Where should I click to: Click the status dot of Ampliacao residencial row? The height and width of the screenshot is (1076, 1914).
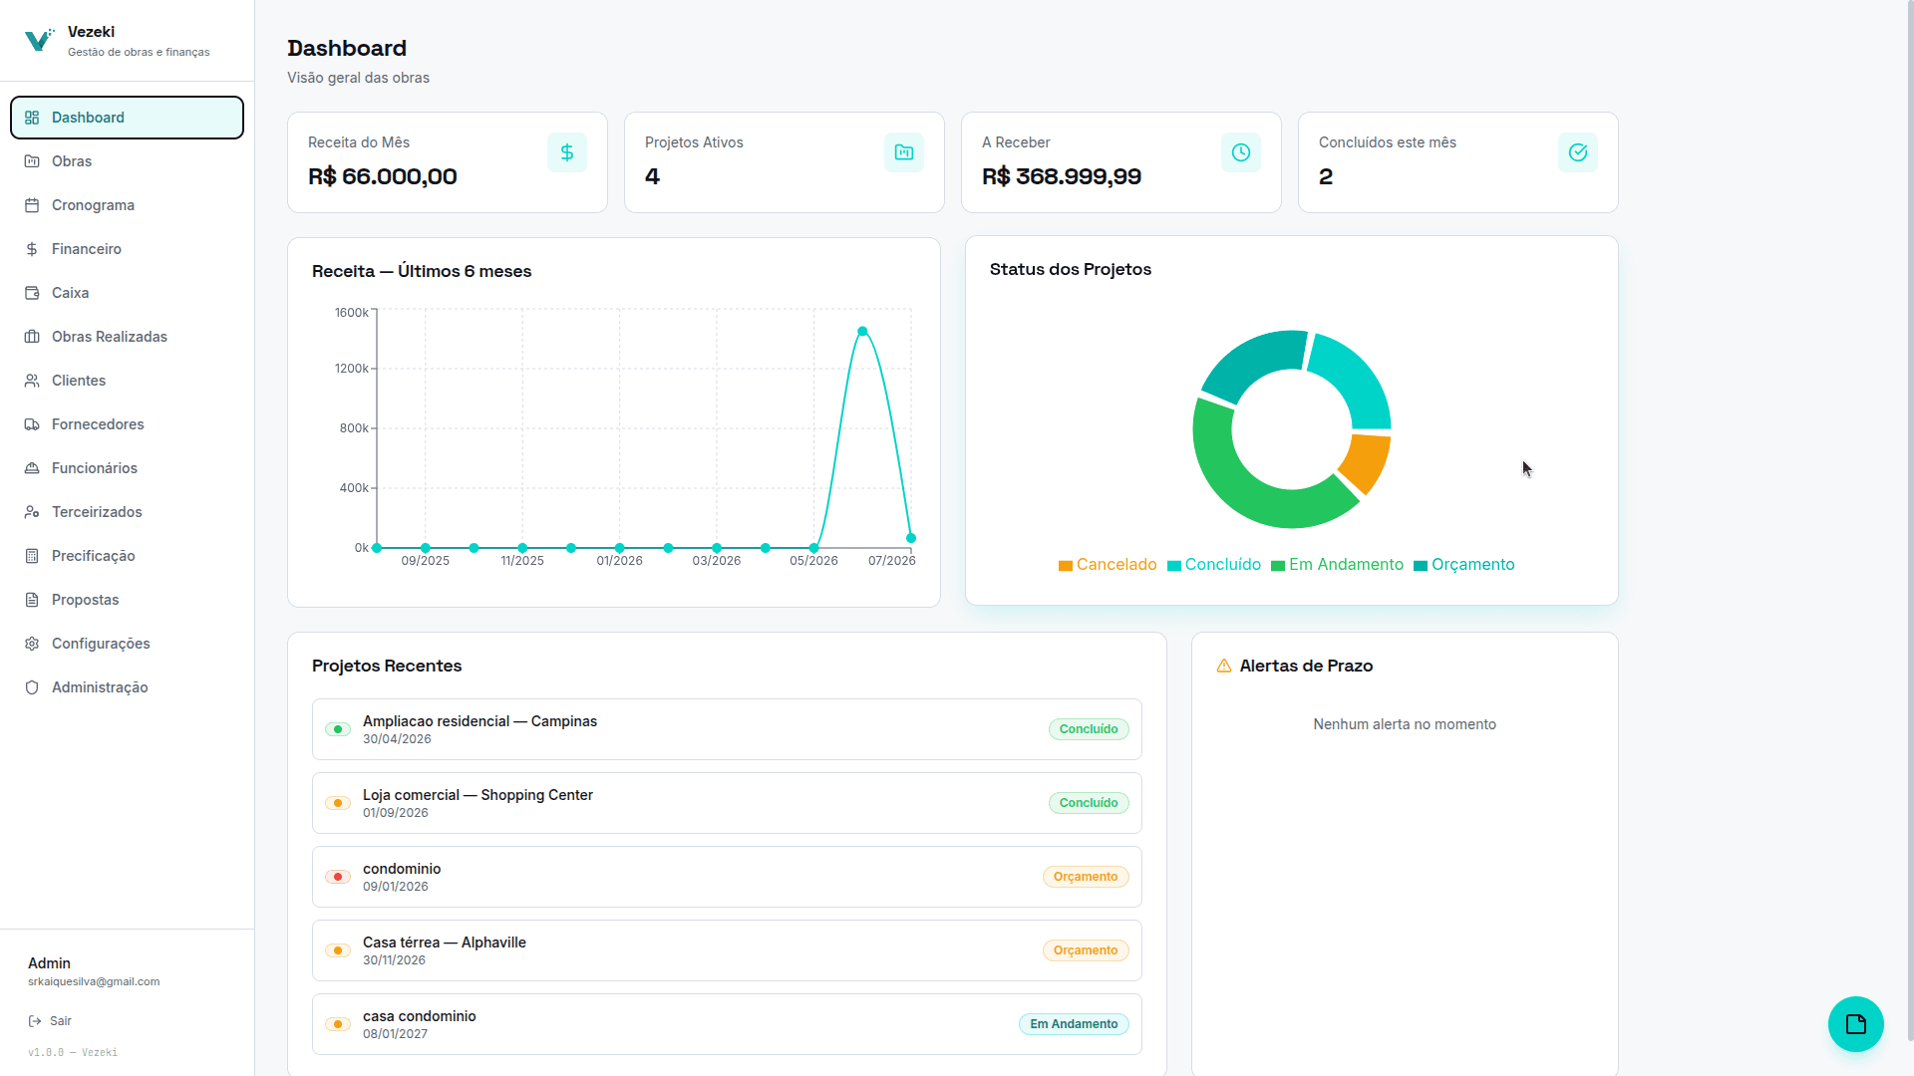coord(338,729)
